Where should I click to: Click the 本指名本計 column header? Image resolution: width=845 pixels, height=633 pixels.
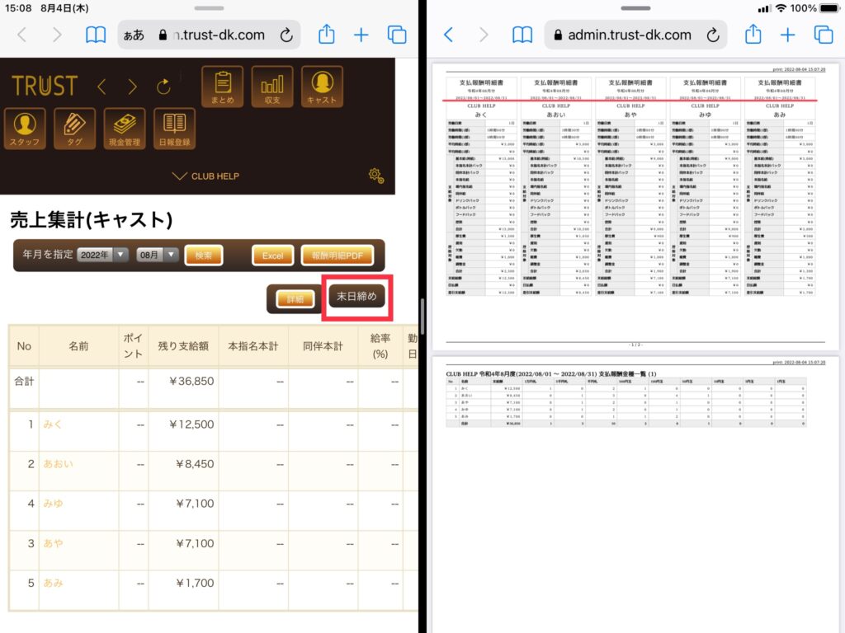253,346
